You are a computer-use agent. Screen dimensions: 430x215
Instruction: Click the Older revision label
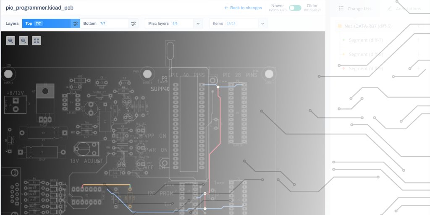[312, 6]
